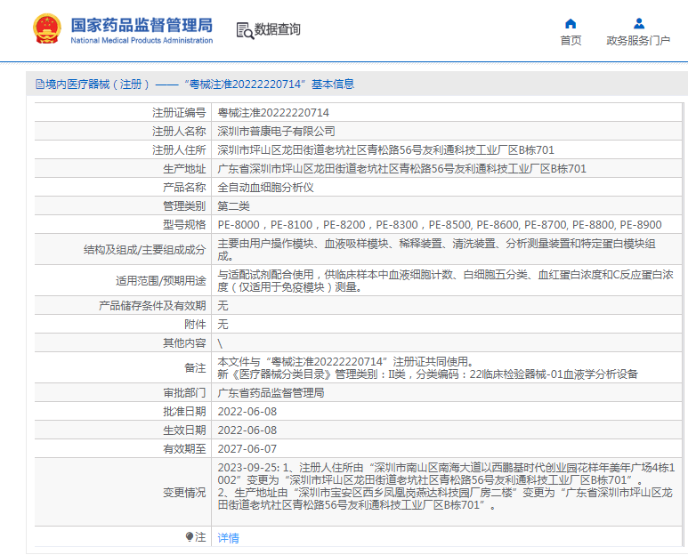Click the 产品名称 row label
This screenshot has height=555, width=688.
coord(184,188)
